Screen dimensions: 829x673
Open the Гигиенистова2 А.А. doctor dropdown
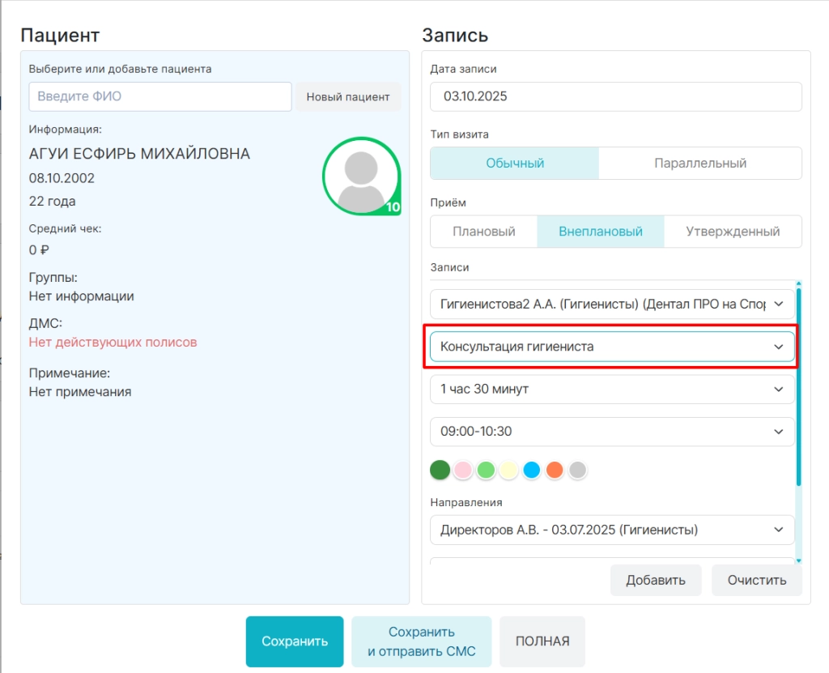pos(612,305)
